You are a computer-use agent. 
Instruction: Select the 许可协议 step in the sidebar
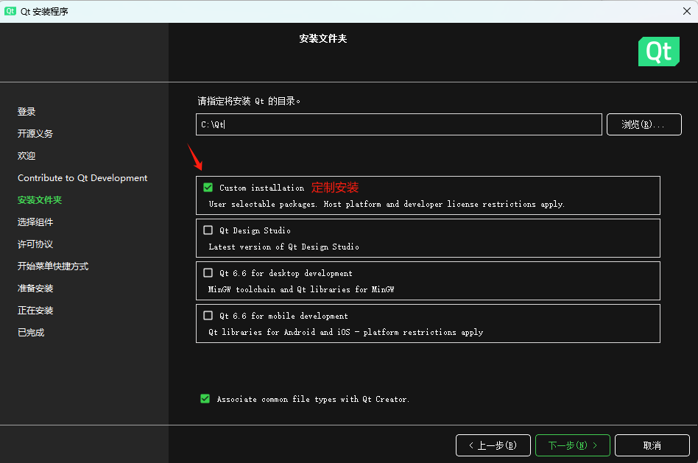(x=35, y=244)
